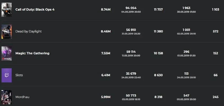Screen dimensions: 224x106
Task: Click the 7.55M hours watched value
Action: (106, 53)
